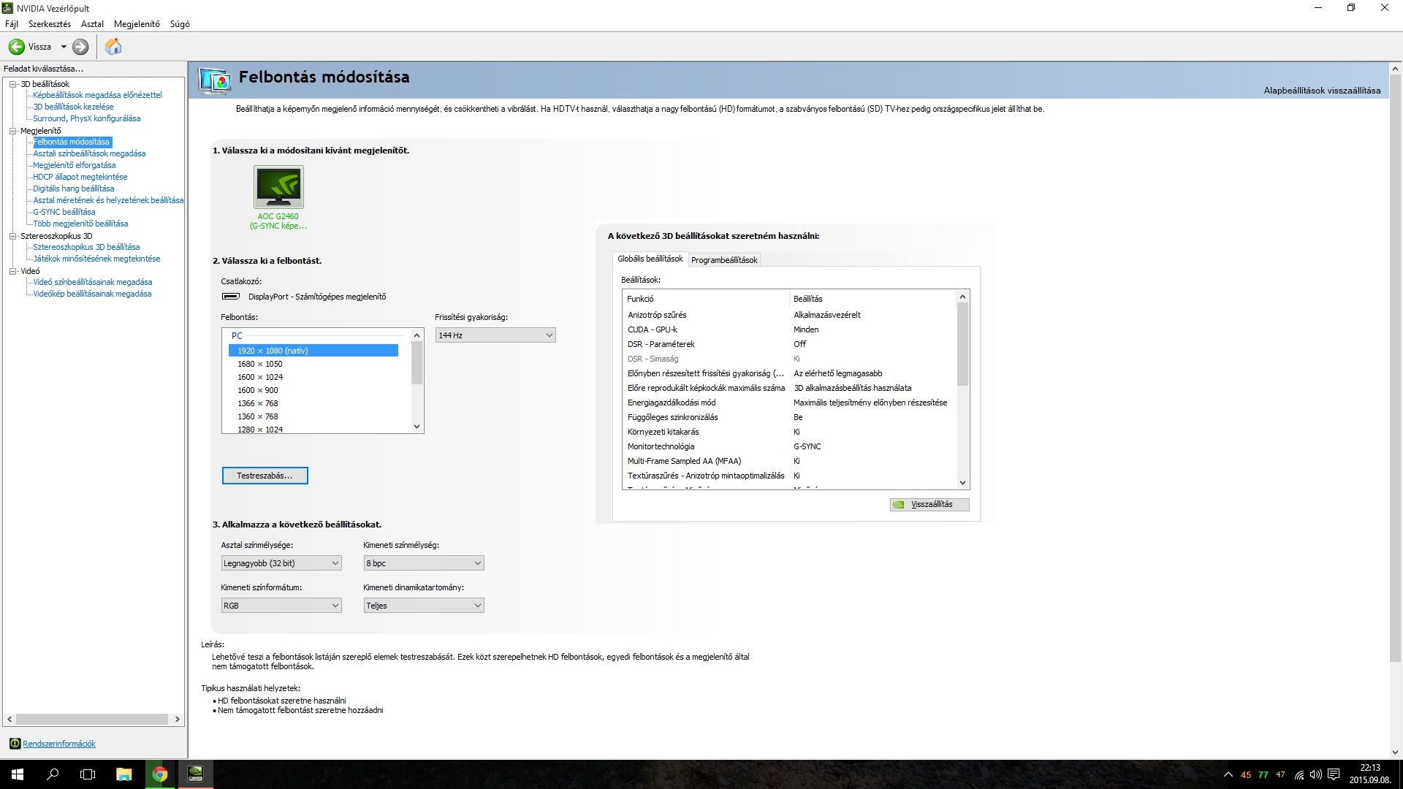The height and width of the screenshot is (789, 1403).
Task: Select Energiagazdálkodási mód setting row
Action: [789, 403]
